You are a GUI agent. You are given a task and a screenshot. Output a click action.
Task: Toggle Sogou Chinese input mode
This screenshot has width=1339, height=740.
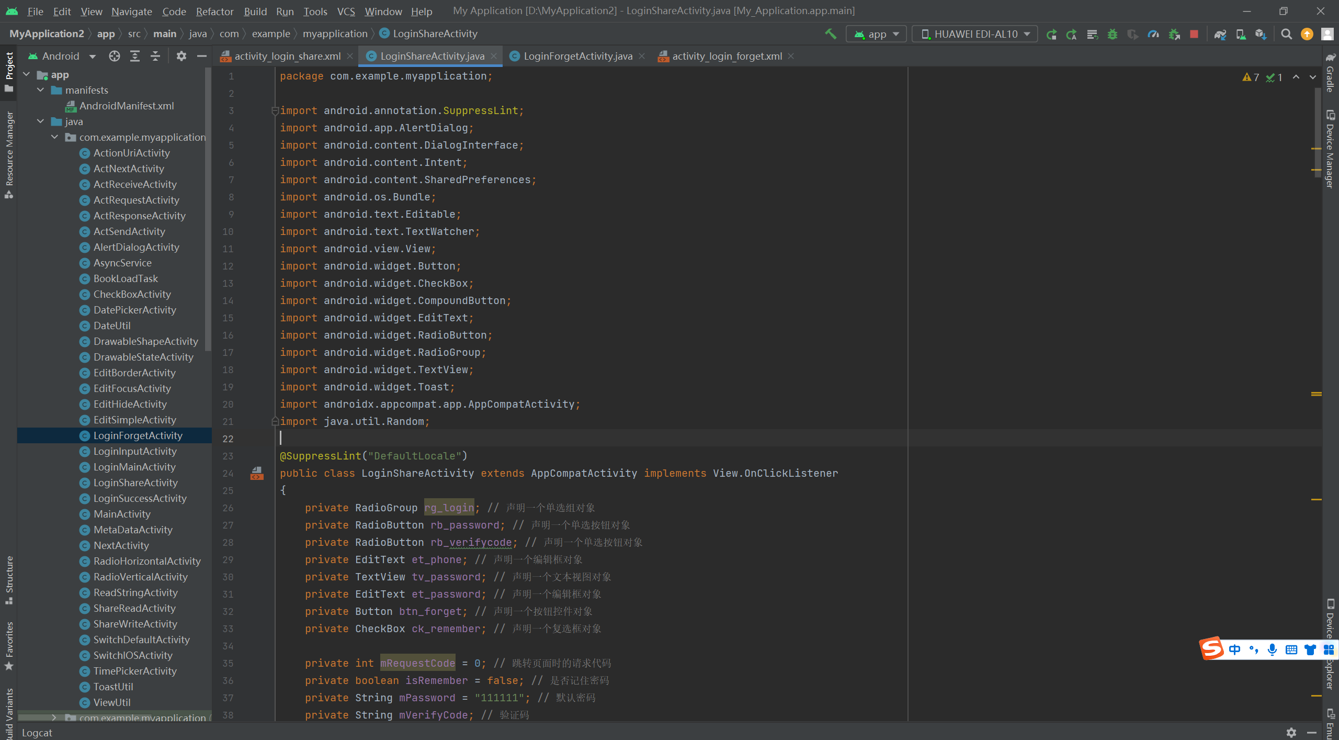[1234, 649]
